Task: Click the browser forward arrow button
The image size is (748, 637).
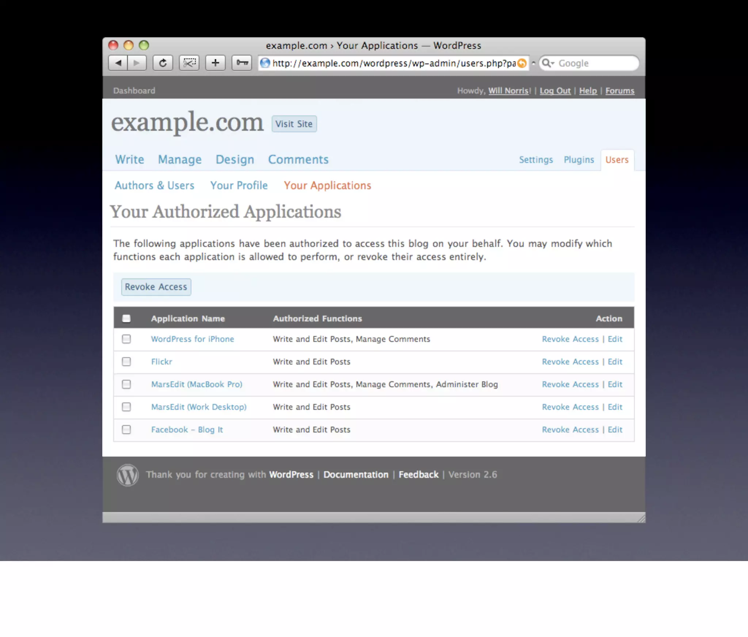Action: pos(137,63)
